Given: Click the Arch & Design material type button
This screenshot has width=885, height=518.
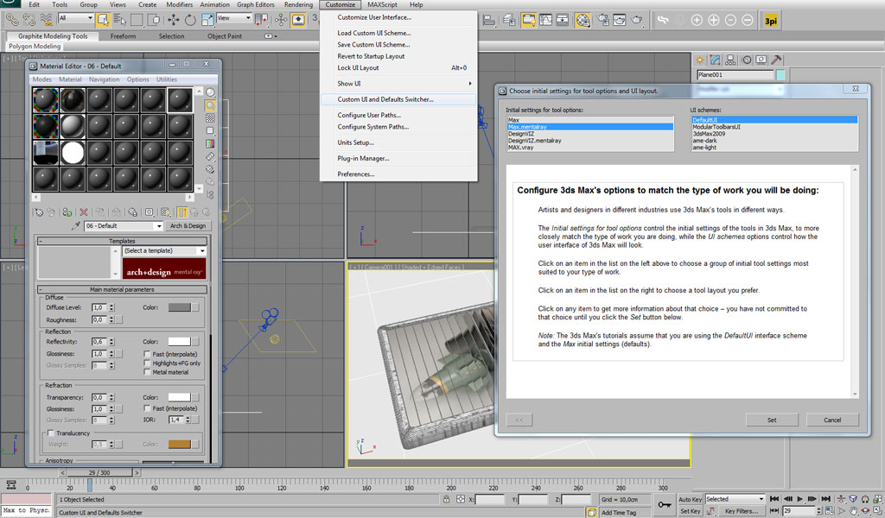Looking at the screenshot, I should [188, 225].
